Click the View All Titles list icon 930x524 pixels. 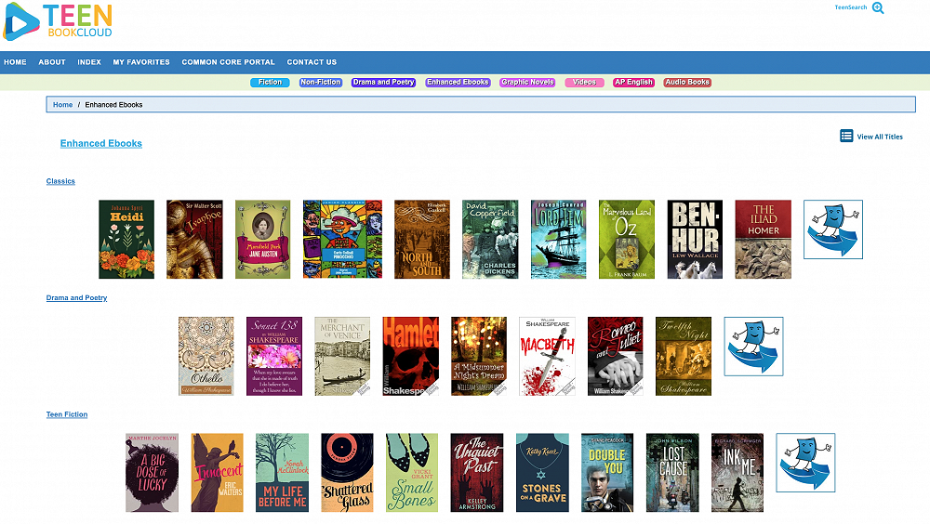pos(846,136)
